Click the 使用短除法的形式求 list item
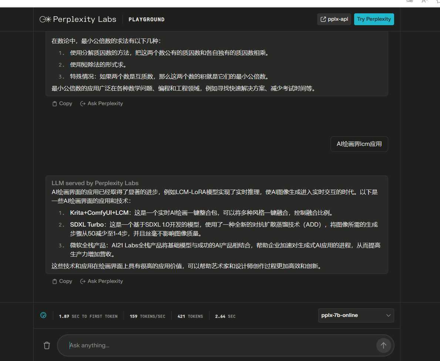The width and height of the screenshot is (440, 361). (99, 64)
